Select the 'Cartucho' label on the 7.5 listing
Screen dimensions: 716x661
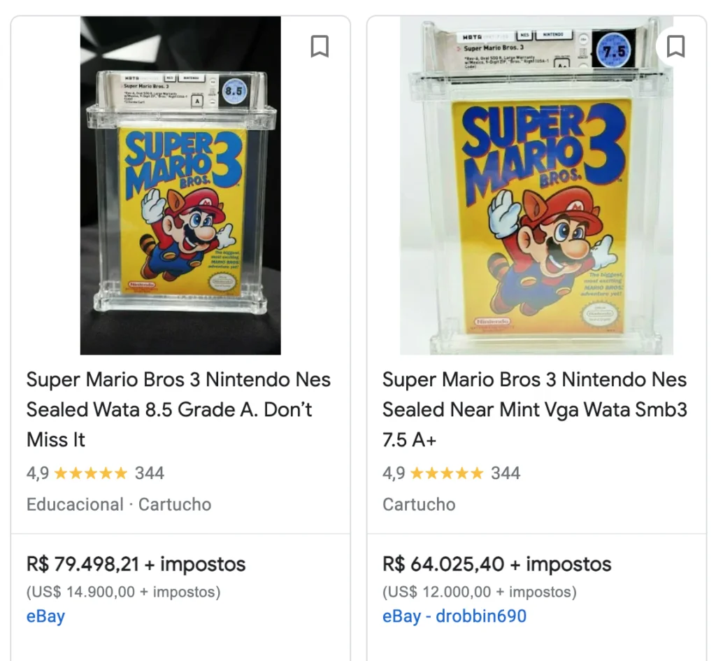point(419,504)
